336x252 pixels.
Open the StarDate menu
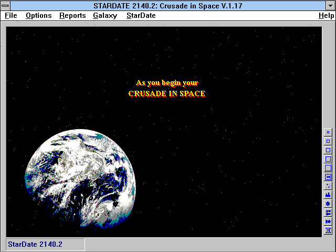(141, 16)
